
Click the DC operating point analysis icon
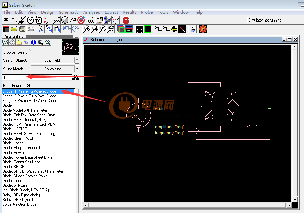click(6, 20)
